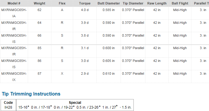Select the IH28 code cell
The image size is (209, 111).
point(8,105)
